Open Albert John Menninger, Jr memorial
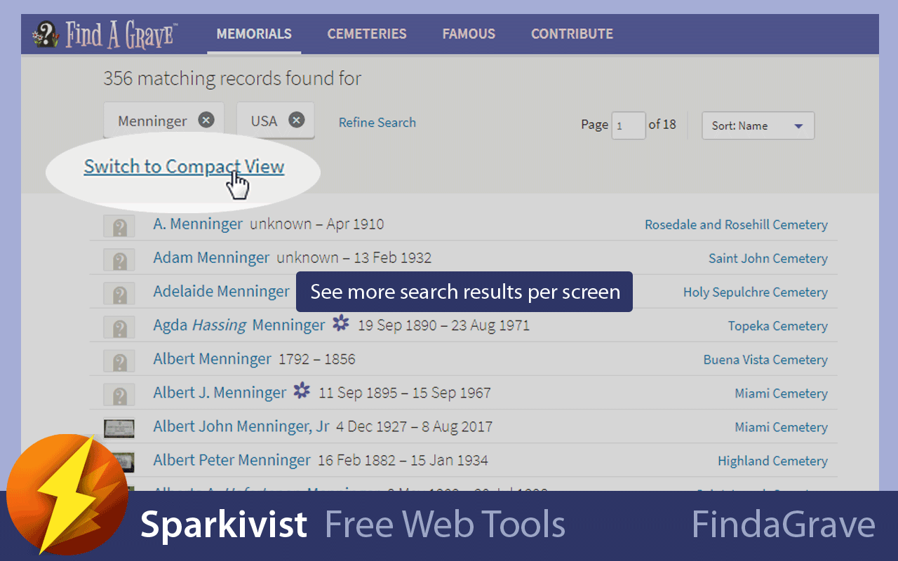The height and width of the screenshot is (561, 898). click(241, 426)
